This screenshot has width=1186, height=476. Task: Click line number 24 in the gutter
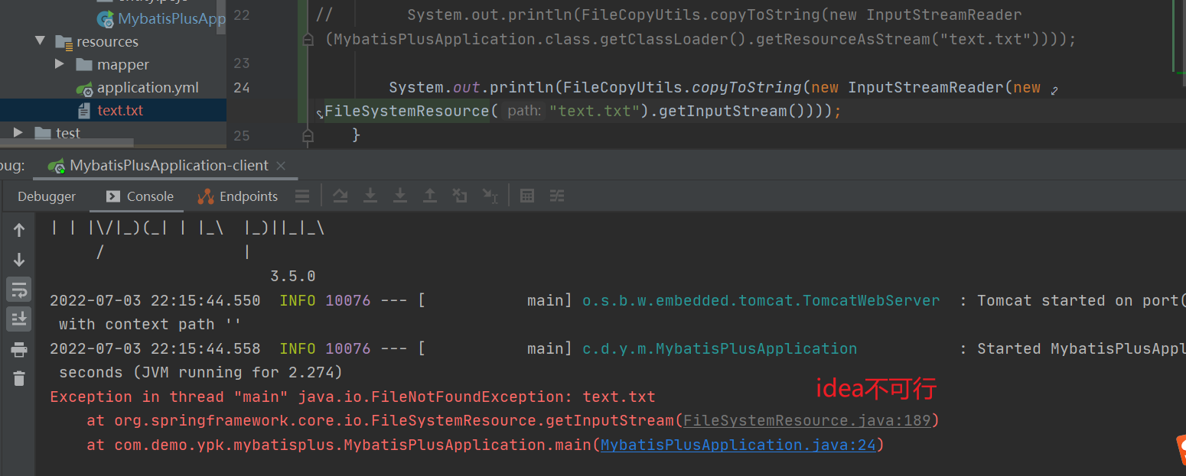[242, 87]
